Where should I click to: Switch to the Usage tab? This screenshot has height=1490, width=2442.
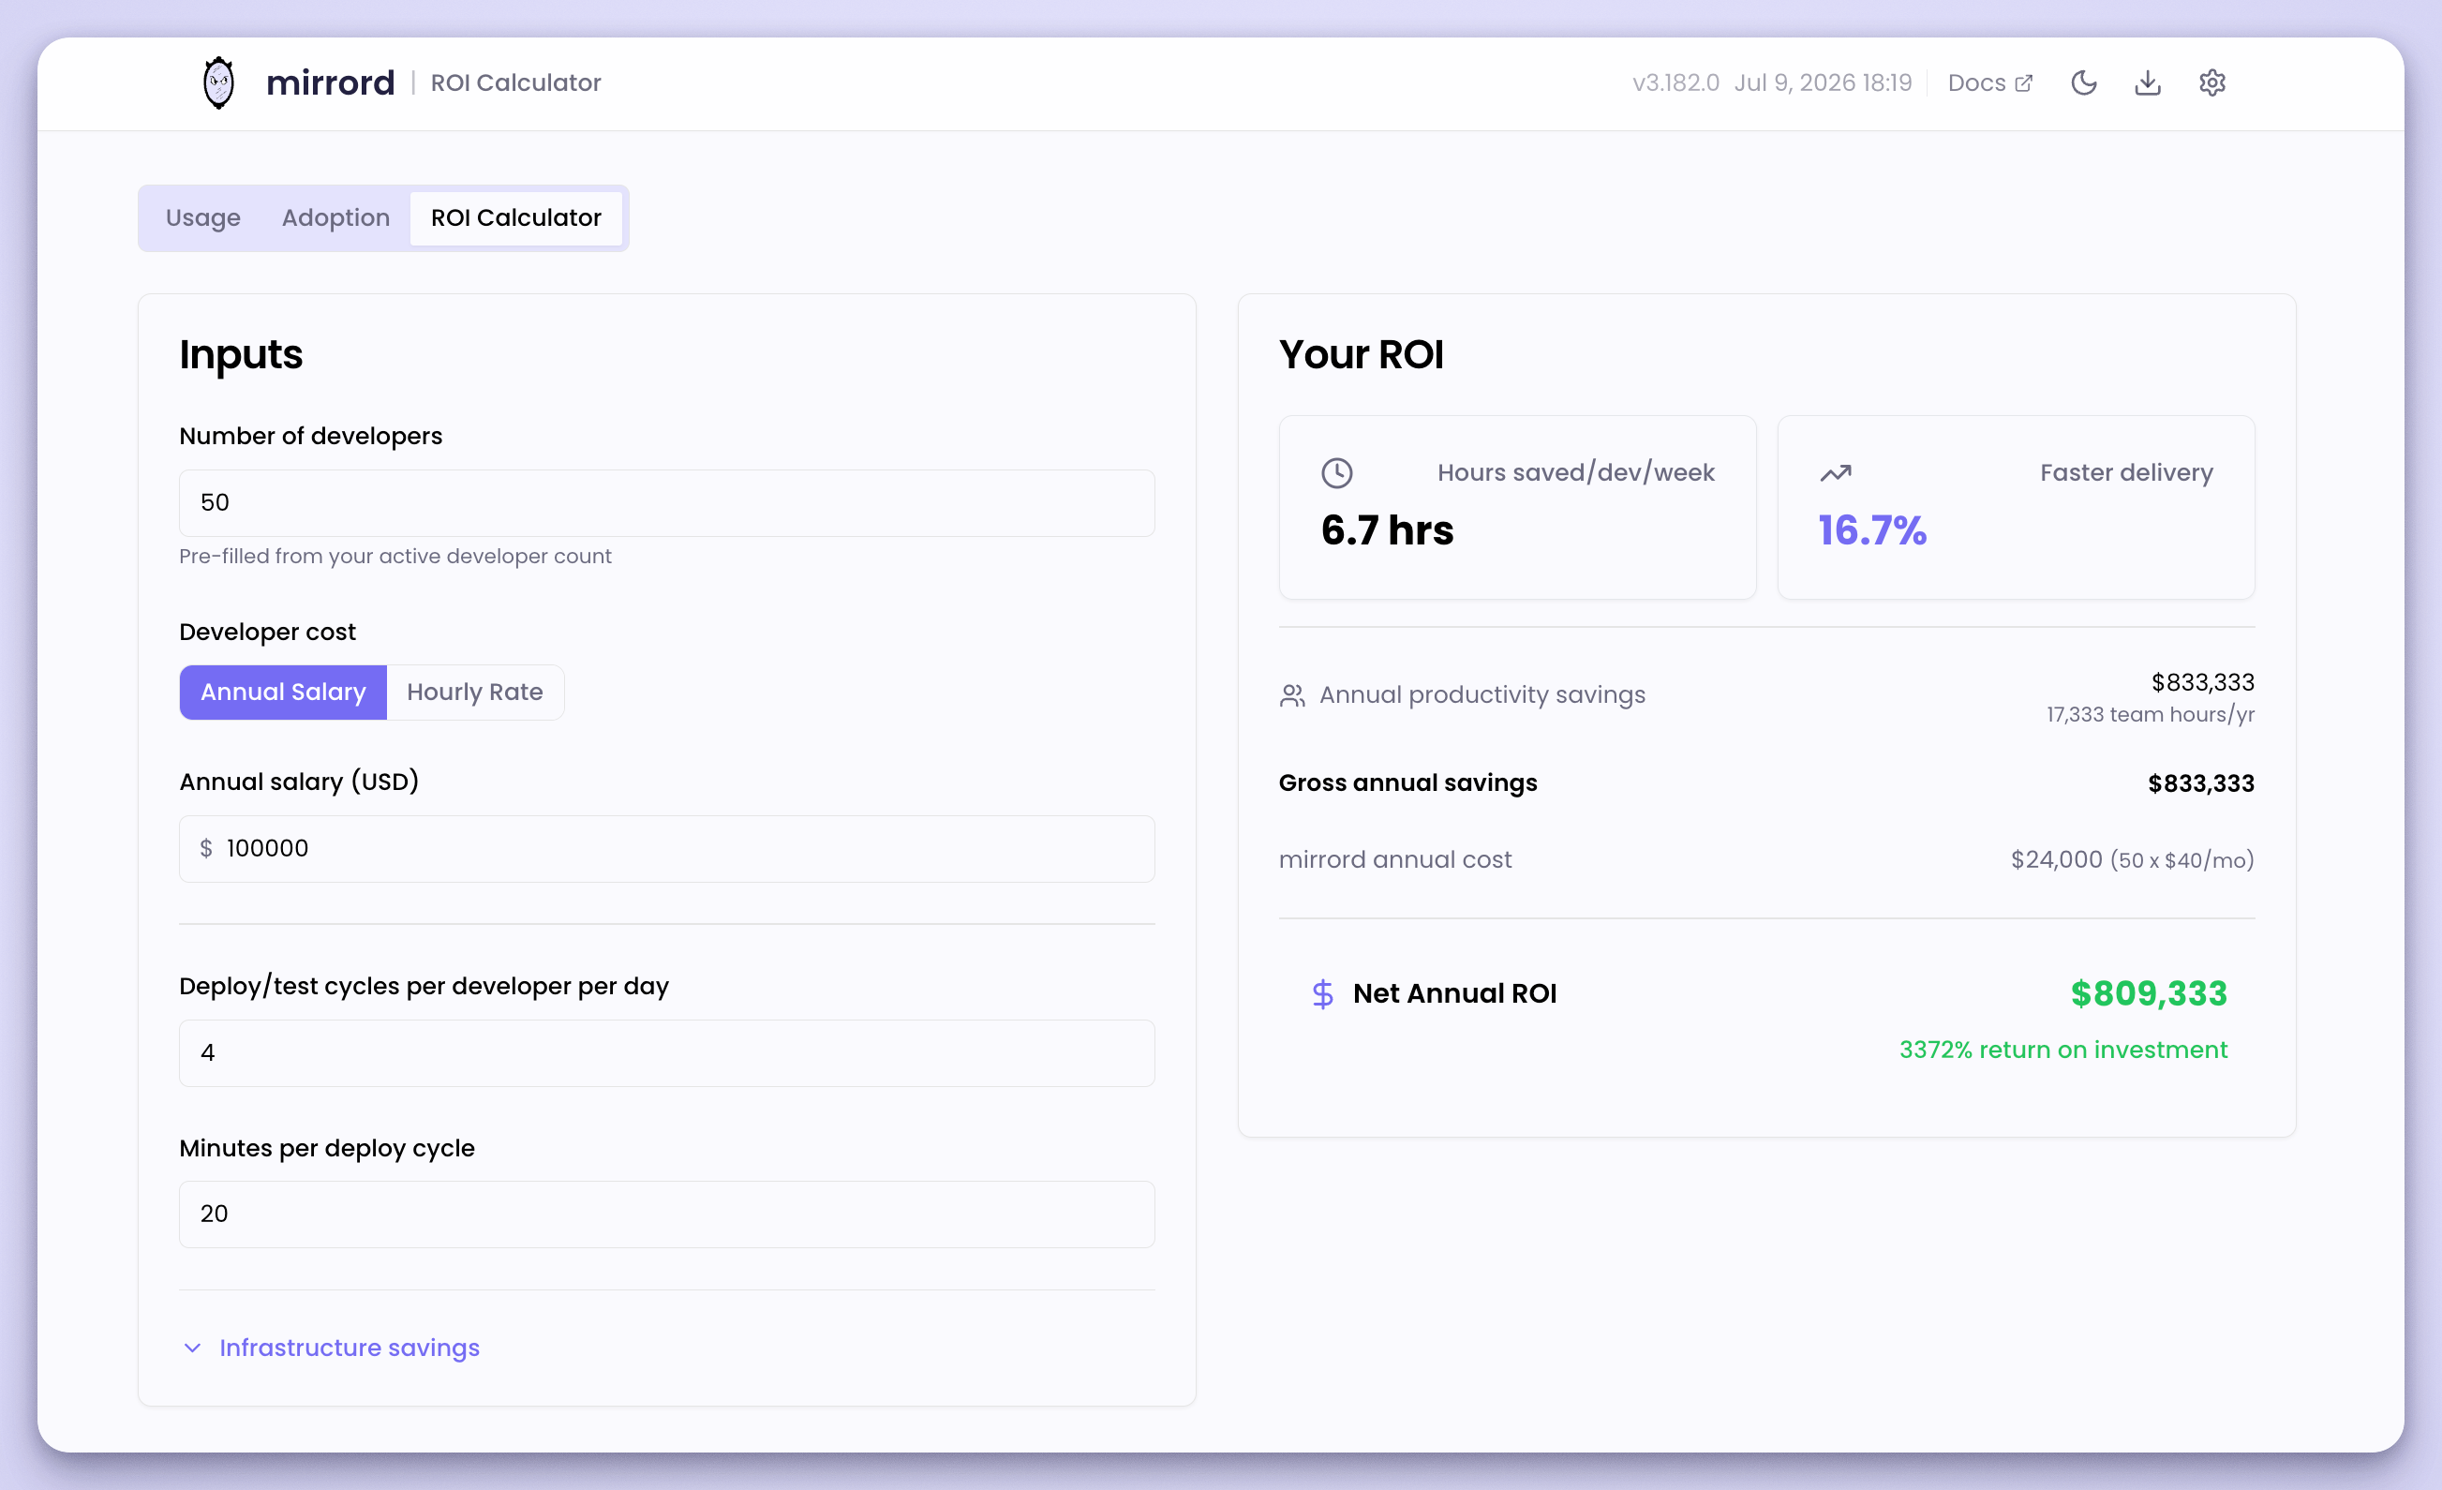click(x=203, y=218)
